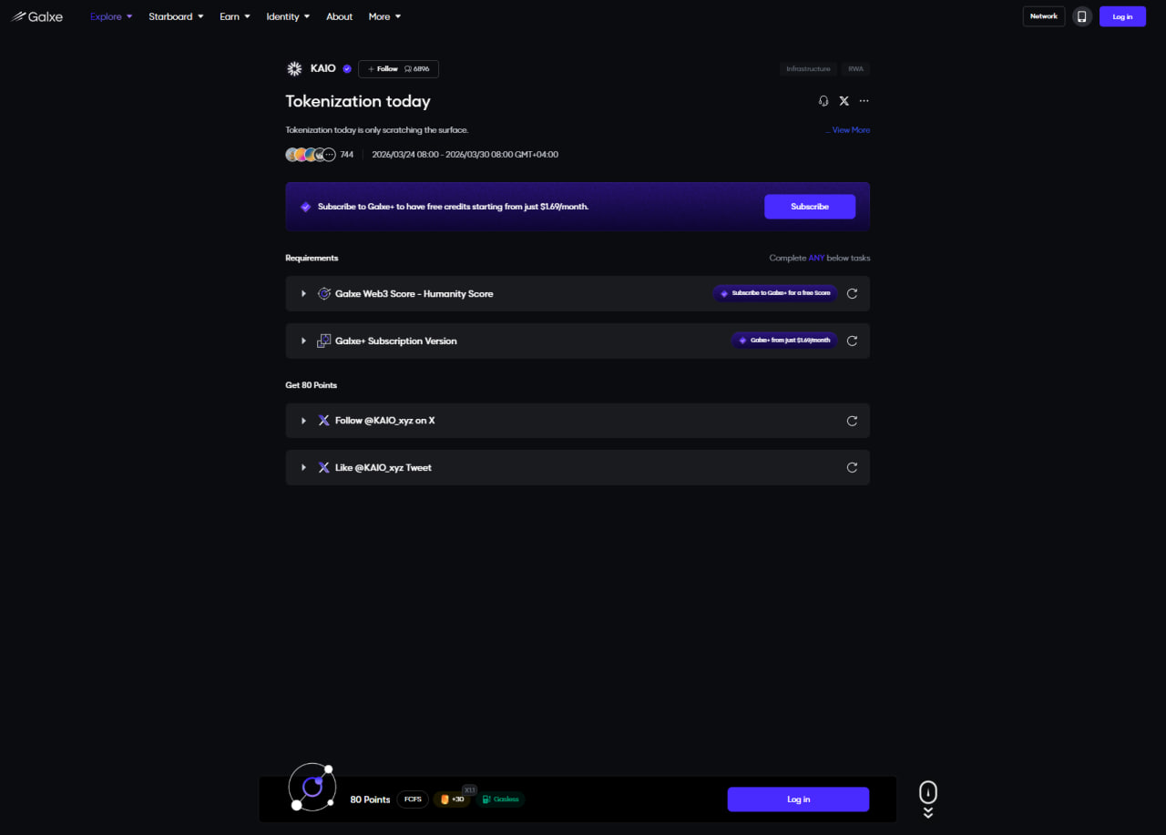This screenshot has height=835, width=1166.
Task: Refresh the Like @KAIO_xyz Tweet task
Action: [x=852, y=467]
